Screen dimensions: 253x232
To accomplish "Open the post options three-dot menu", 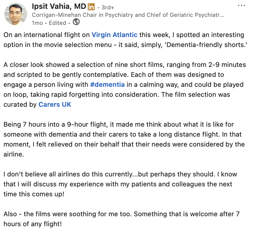I will [241, 6].
